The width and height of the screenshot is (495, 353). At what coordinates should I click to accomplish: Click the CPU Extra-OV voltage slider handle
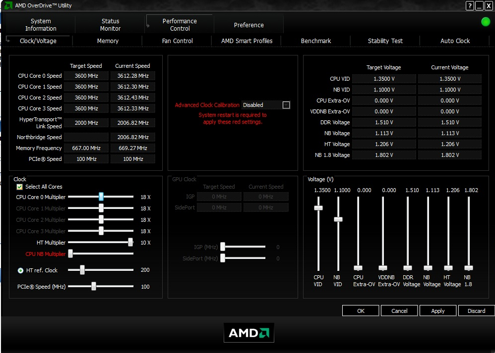pyautogui.click(x=358, y=268)
